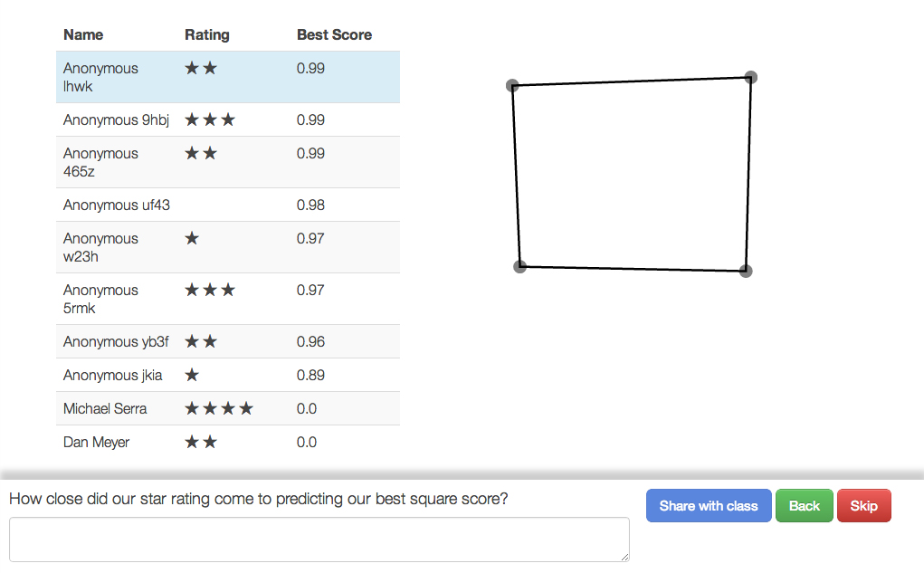The width and height of the screenshot is (924, 573).
Task: Select the bottom-right corner point of square
Action: point(746,271)
